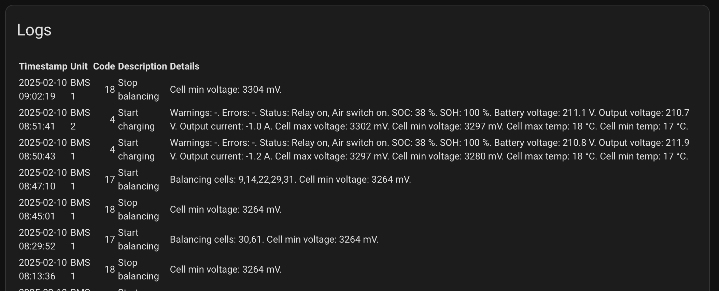Select the 08:29:52 log timestamp

(43, 239)
